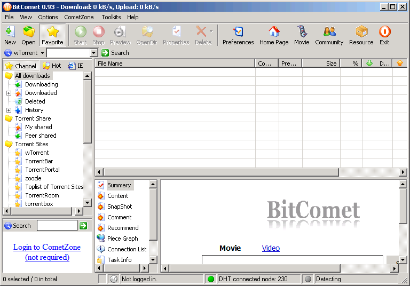Open the search text combo box arrow

94,53
